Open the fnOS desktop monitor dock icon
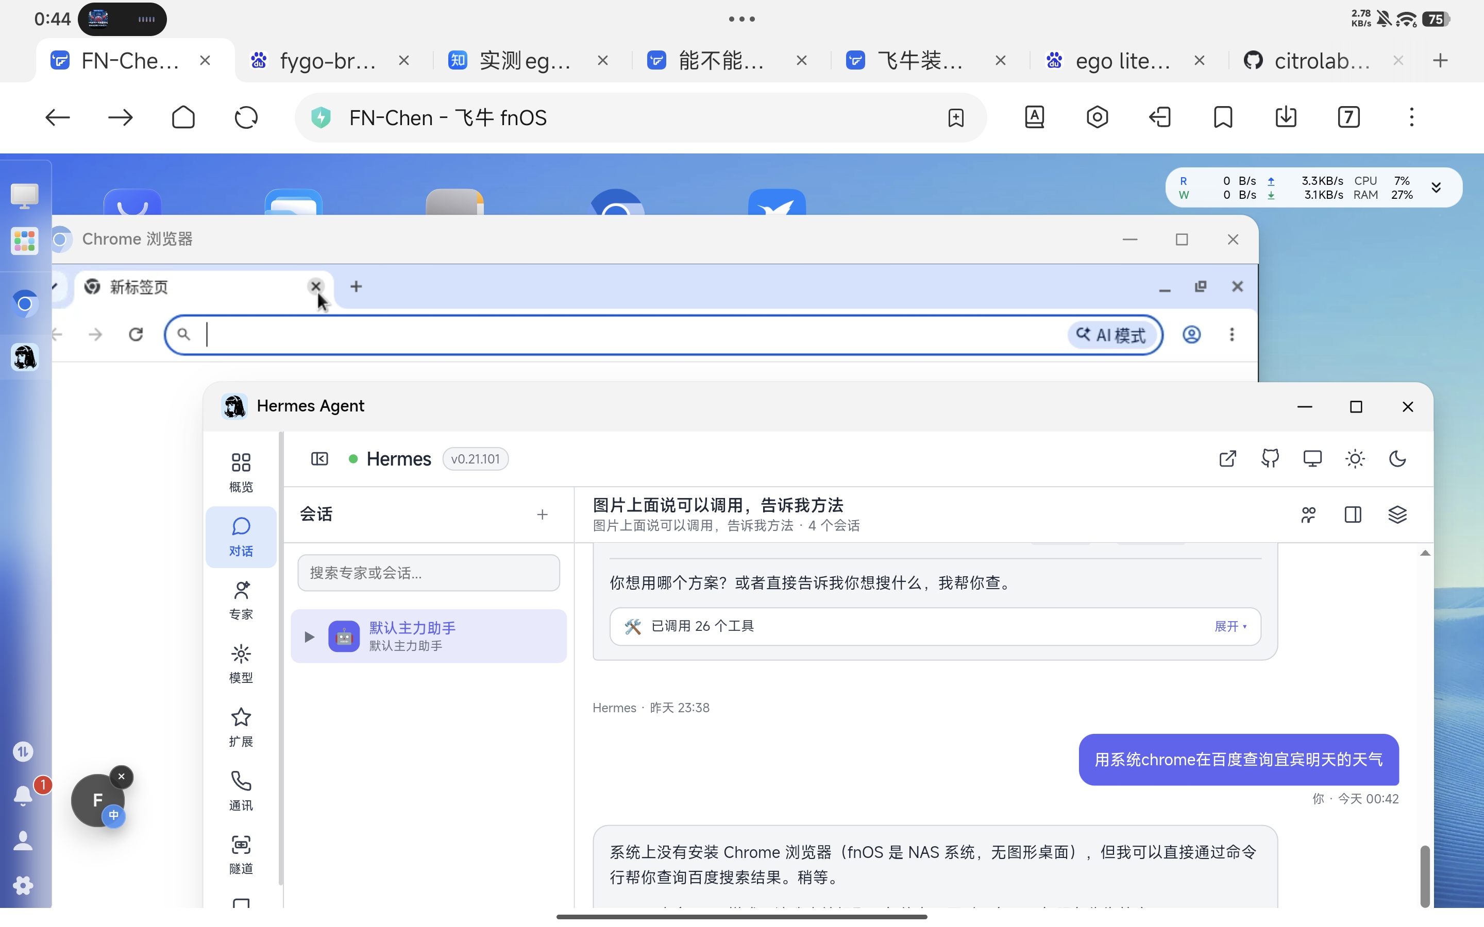1484x927 pixels. pos(25,196)
